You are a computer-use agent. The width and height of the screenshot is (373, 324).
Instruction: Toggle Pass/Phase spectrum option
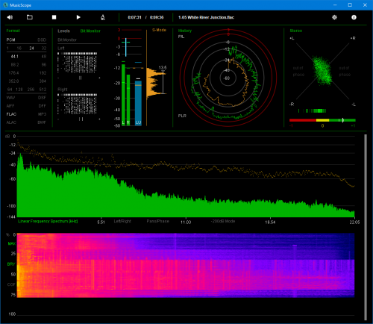157,221
